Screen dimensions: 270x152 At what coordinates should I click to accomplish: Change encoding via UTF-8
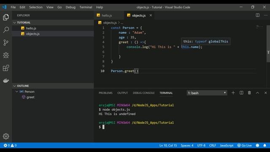coord(201,145)
